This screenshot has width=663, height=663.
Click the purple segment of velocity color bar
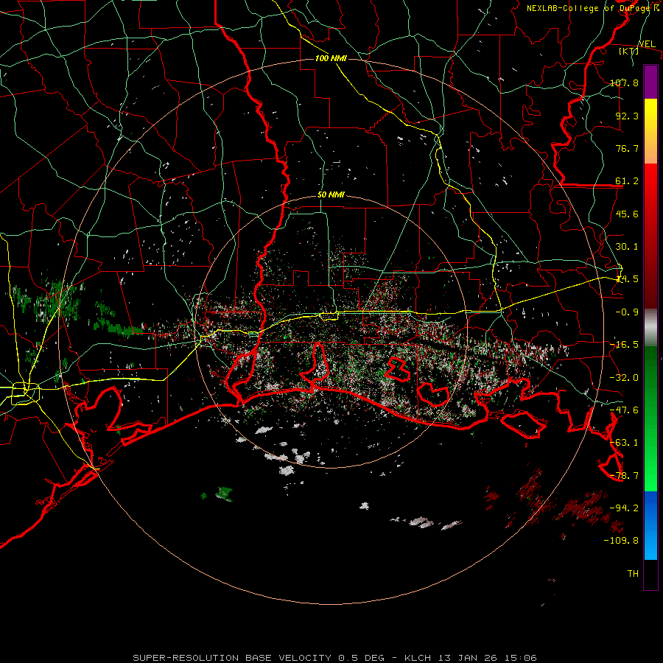[x=650, y=82]
